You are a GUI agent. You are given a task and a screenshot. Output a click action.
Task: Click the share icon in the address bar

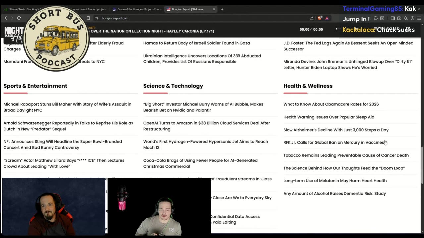pos(311,18)
